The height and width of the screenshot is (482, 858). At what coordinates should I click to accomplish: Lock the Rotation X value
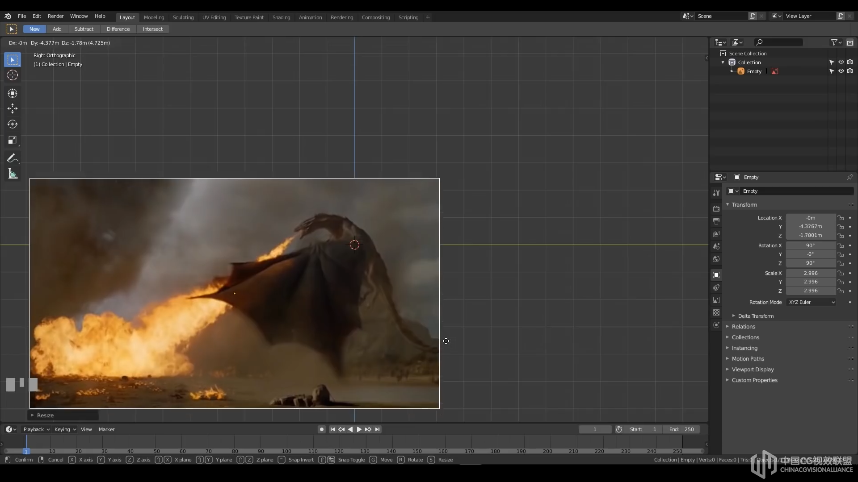841,245
